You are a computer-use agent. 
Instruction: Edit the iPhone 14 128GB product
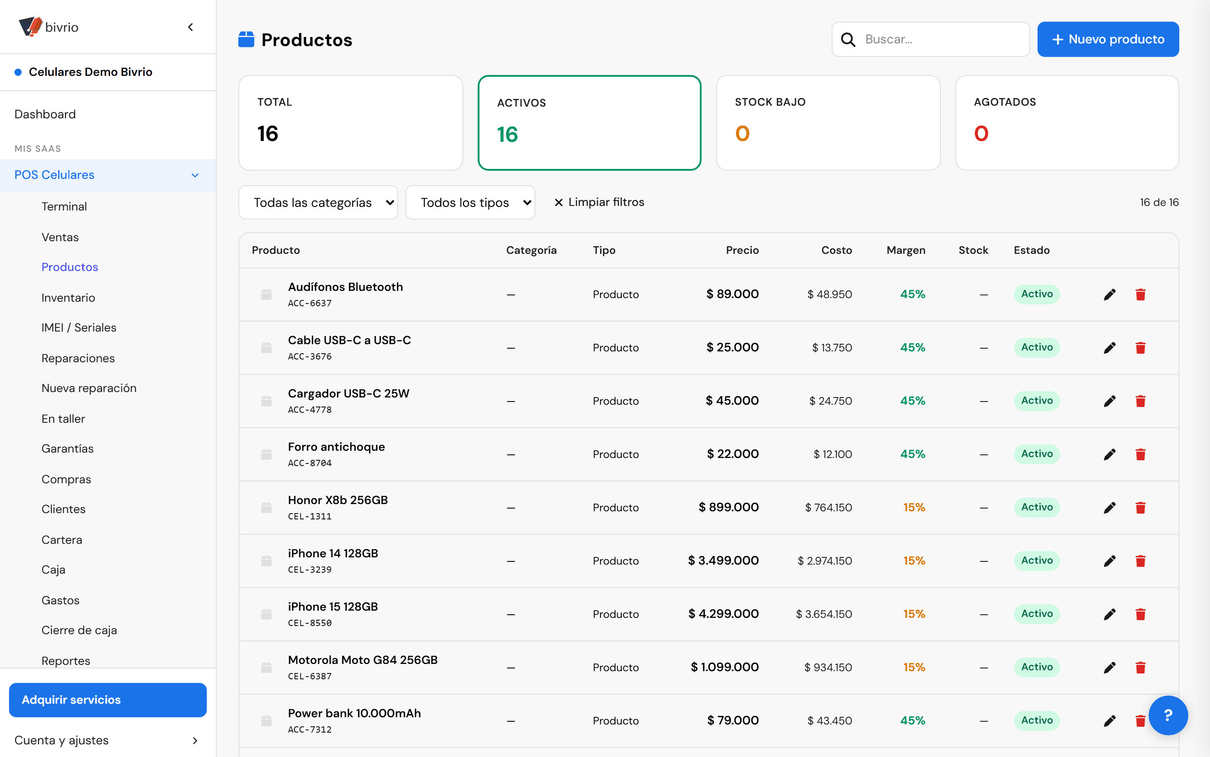1109,561
